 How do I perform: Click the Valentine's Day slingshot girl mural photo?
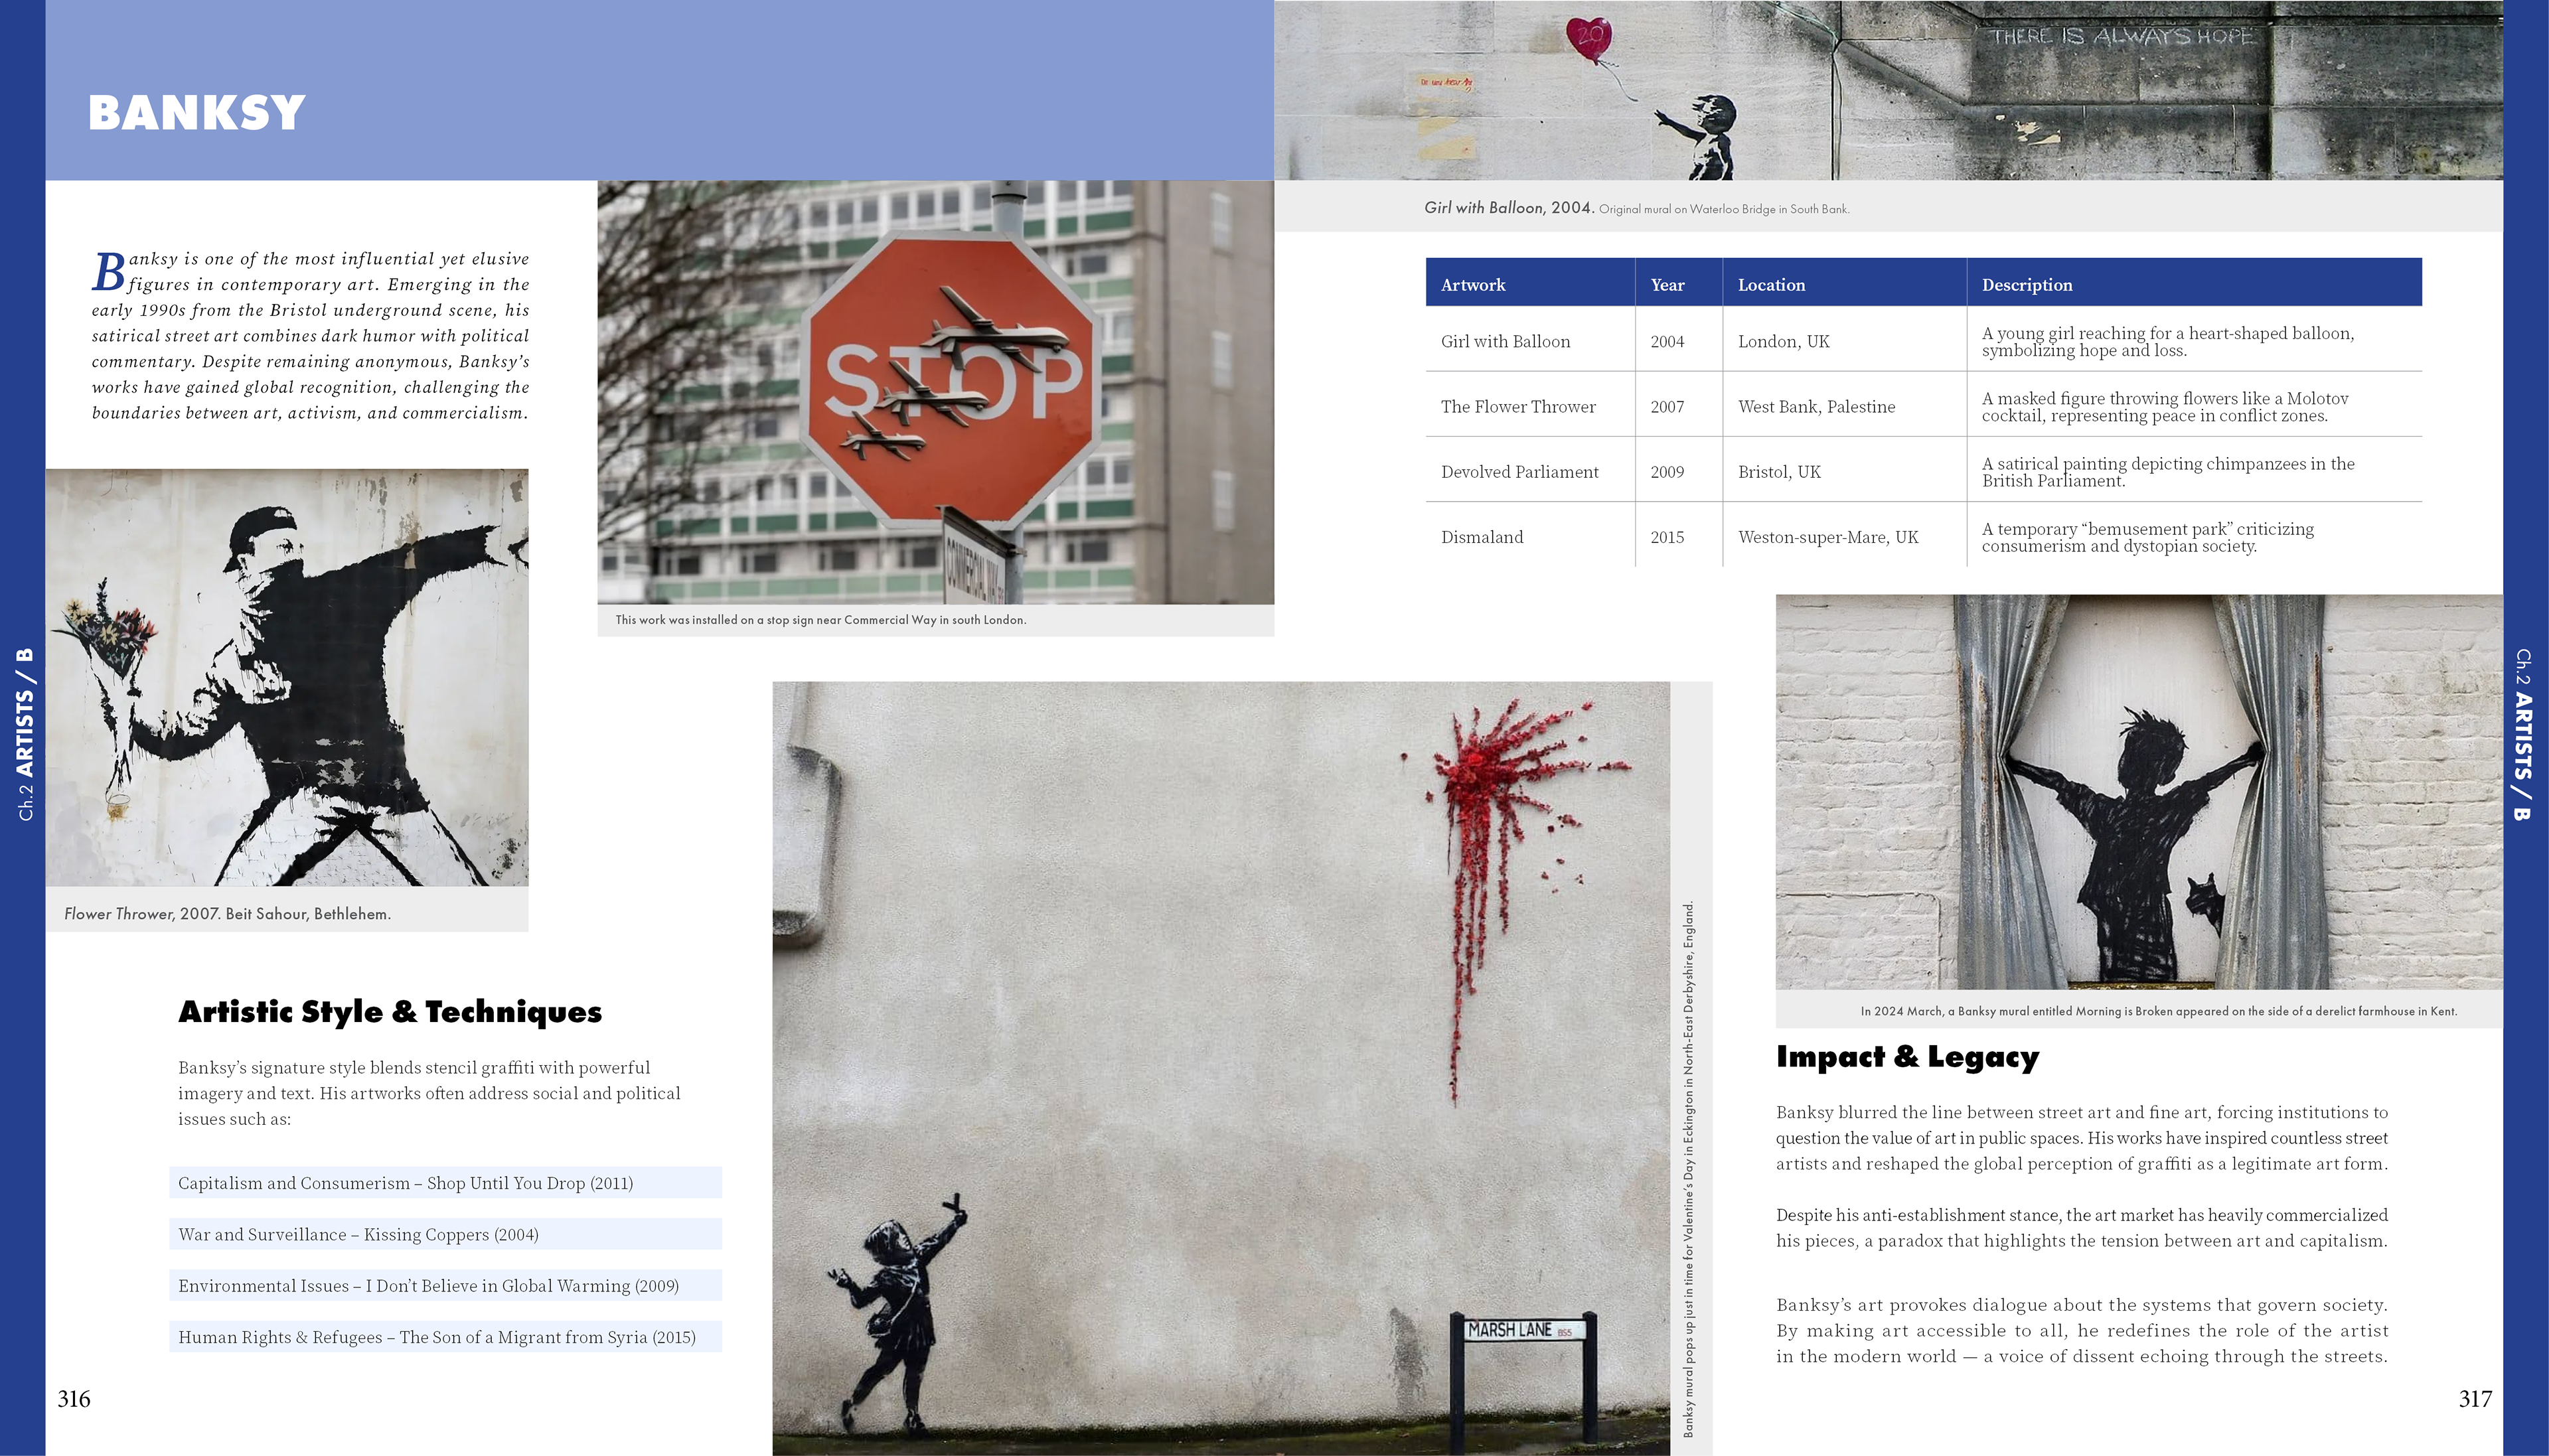(1221, 1068)
